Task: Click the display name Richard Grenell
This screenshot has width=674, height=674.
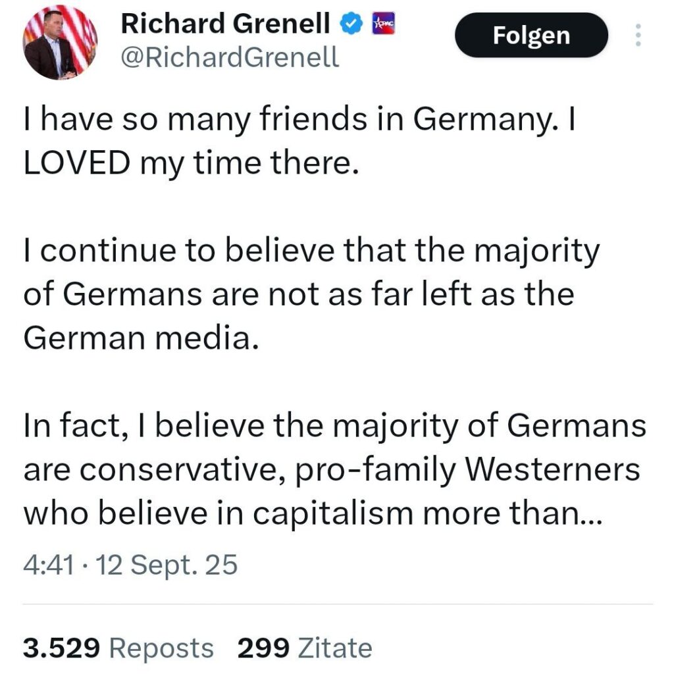Action: (x=226, y=25)
